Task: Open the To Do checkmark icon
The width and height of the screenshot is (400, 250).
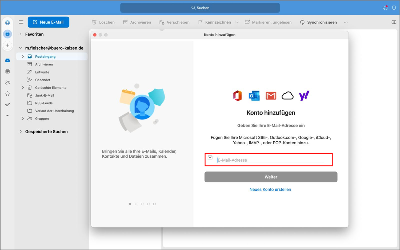Action: coord(7,104)
